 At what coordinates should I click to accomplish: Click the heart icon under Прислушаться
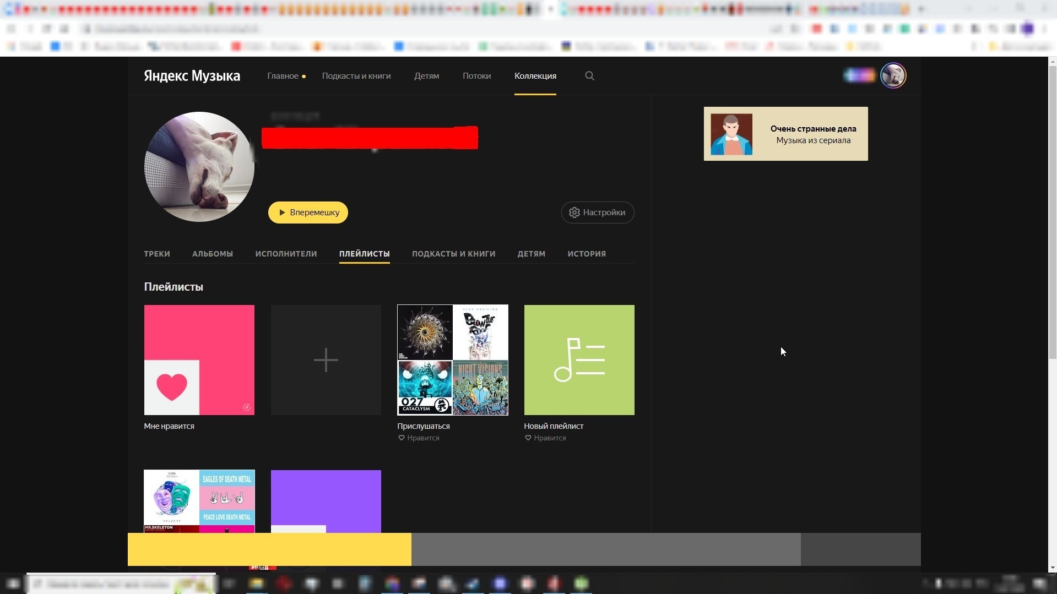click(402, 438)
